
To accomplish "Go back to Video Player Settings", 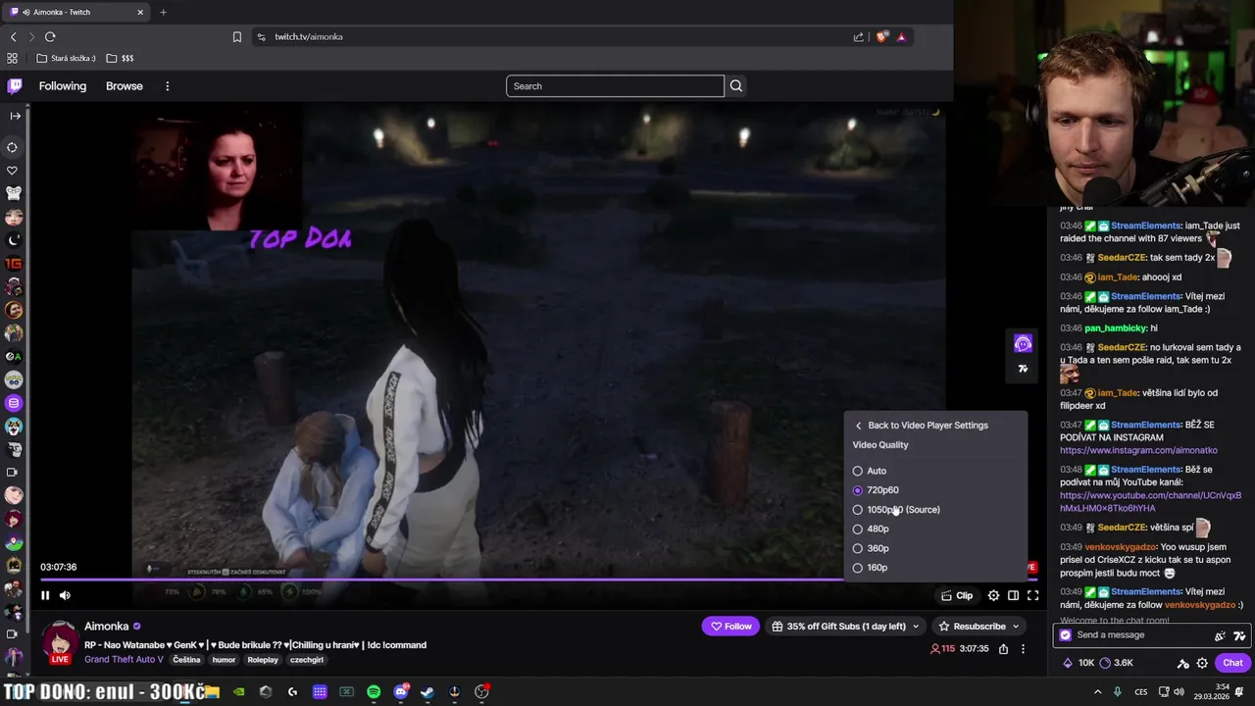I will 921,426.
